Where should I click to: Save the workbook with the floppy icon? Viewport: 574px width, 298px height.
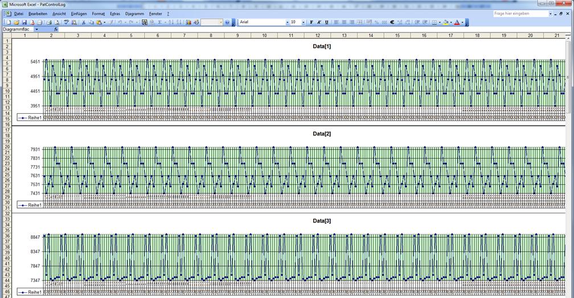pyautogui.click(x=24, y=22)
